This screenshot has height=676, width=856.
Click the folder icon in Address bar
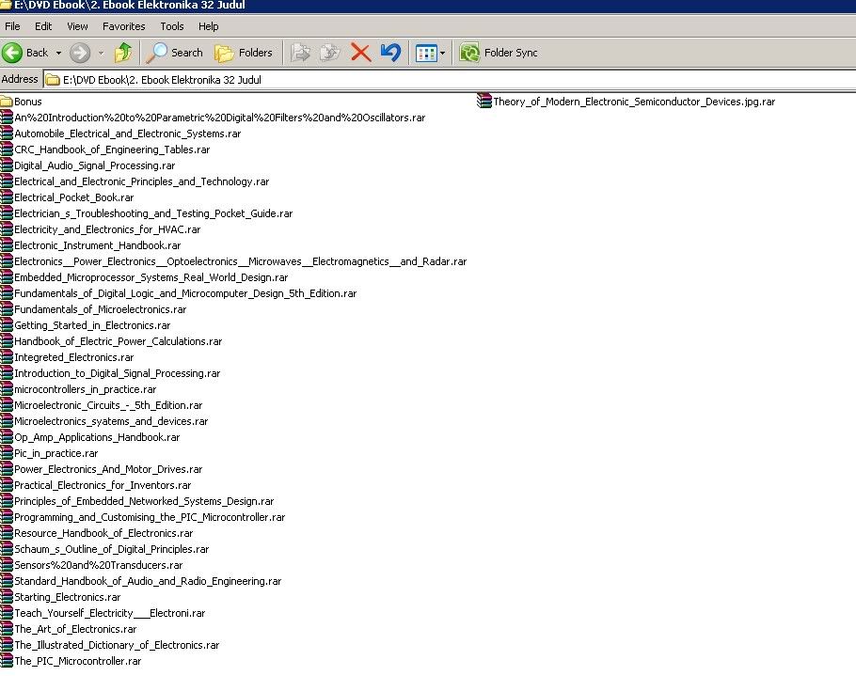53,80
